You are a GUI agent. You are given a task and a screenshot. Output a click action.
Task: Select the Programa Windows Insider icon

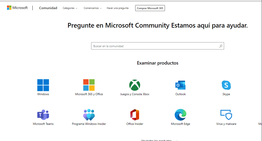(89, 115)
